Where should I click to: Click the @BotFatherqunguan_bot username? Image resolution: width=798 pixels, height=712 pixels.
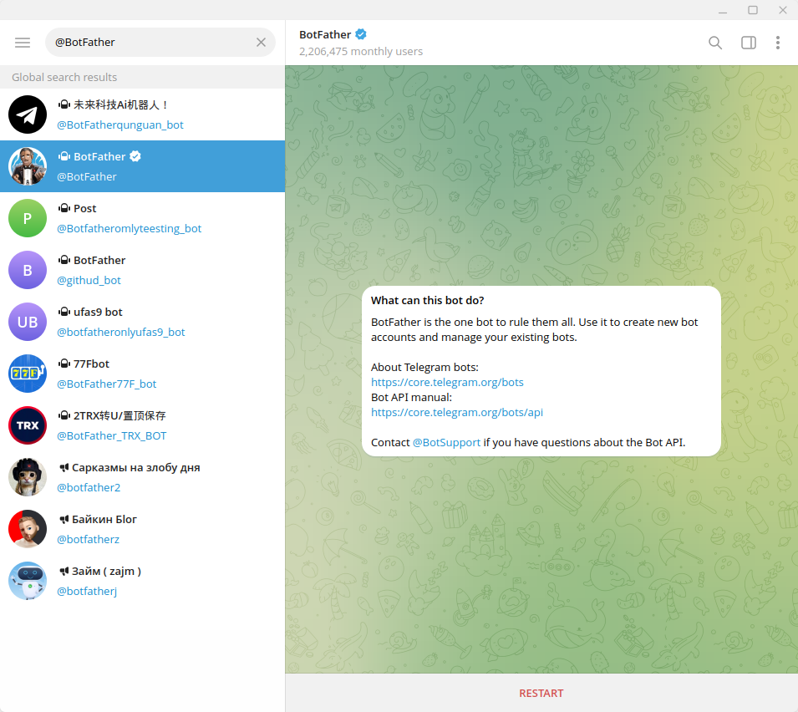(x=120, y=125)
